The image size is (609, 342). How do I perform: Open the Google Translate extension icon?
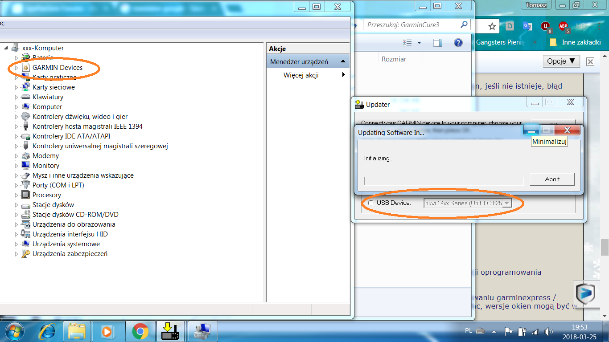527,26
